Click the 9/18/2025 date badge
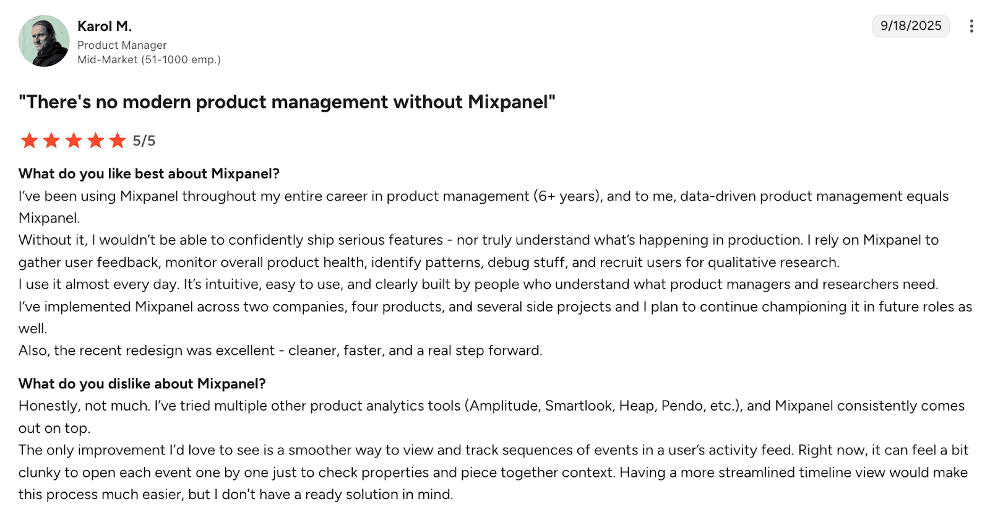This screenshot has width=990, height=517. 910,26
